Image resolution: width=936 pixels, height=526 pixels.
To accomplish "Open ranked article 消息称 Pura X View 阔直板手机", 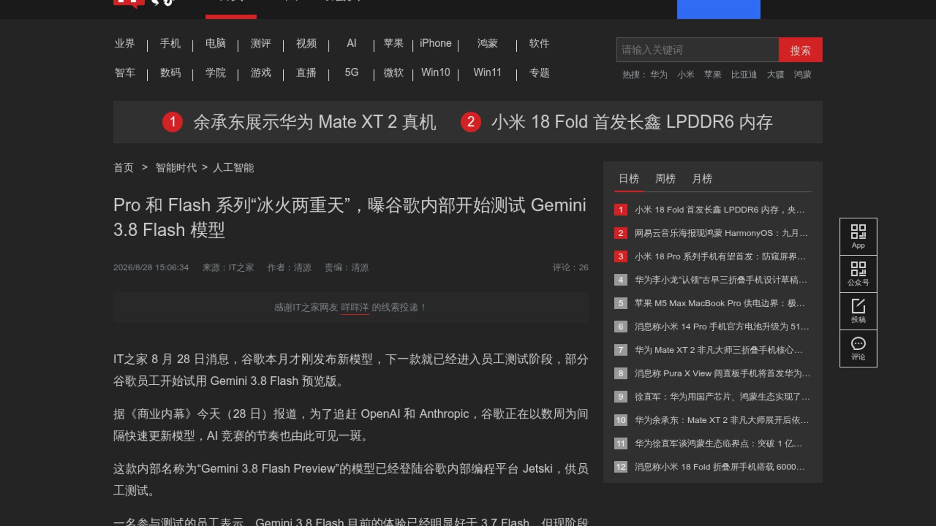I will click(x=722, y=374).
